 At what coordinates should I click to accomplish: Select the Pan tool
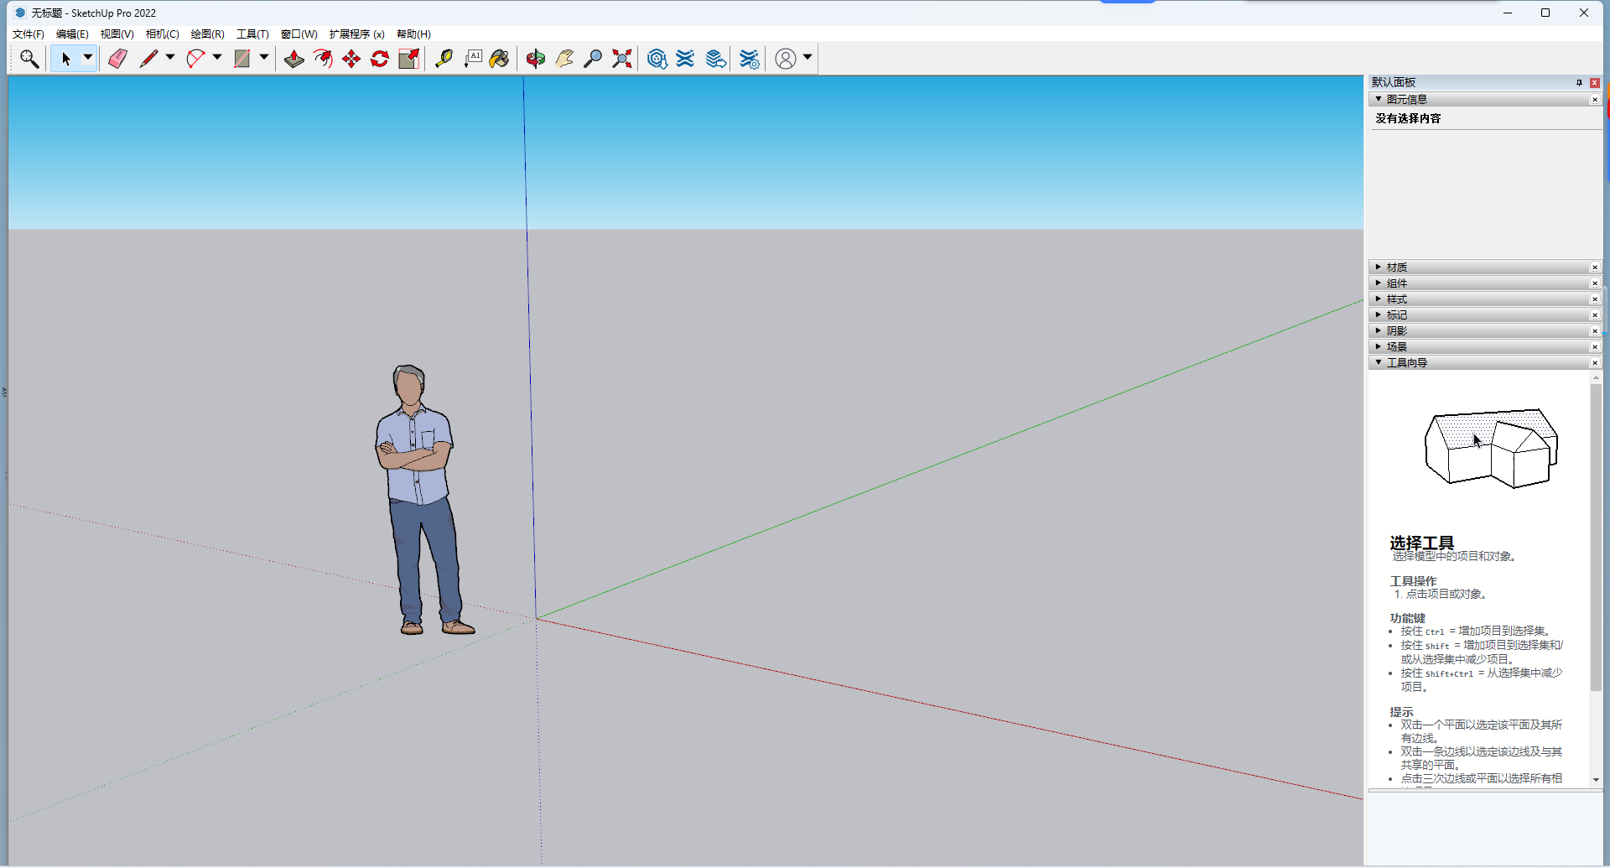pos(564,59)
